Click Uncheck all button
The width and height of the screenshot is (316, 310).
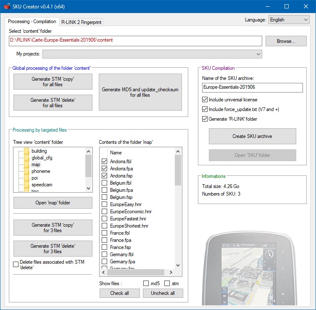pos(163,293)
